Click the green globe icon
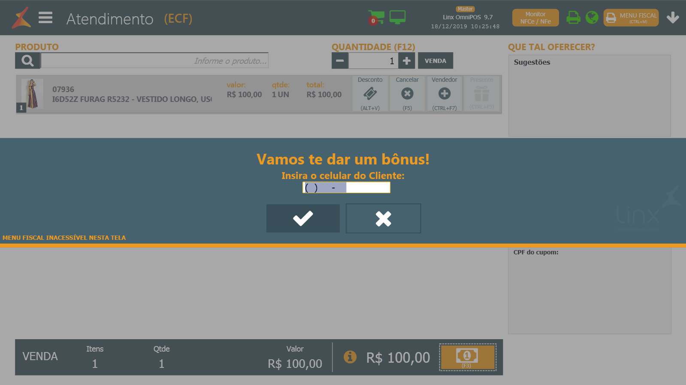 [x=592, y=18]
